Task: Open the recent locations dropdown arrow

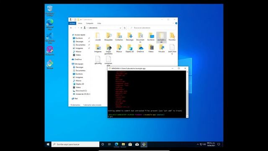Action: point(78,28)
